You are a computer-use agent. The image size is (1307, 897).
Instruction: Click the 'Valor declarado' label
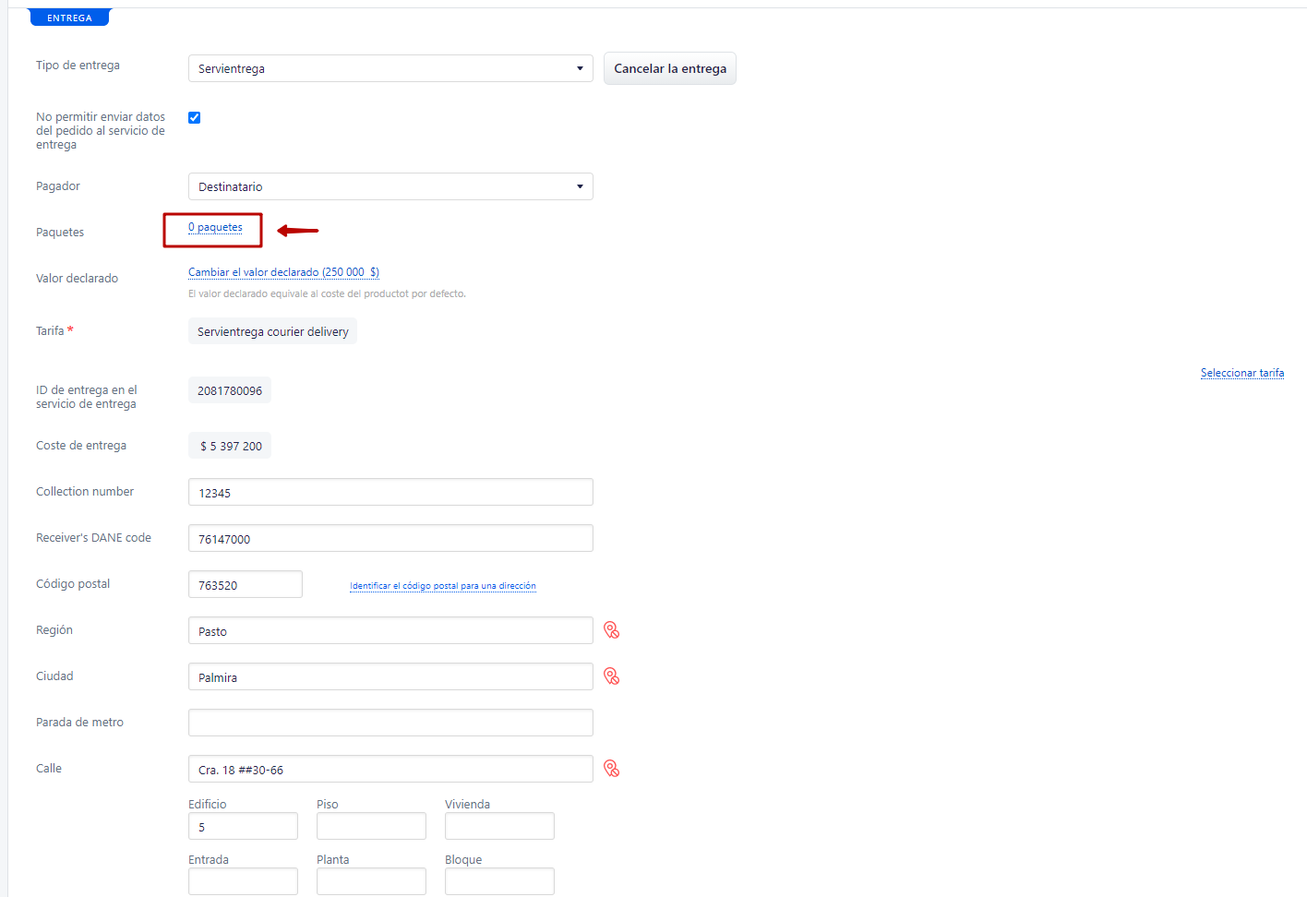click(x=77, y=278)
